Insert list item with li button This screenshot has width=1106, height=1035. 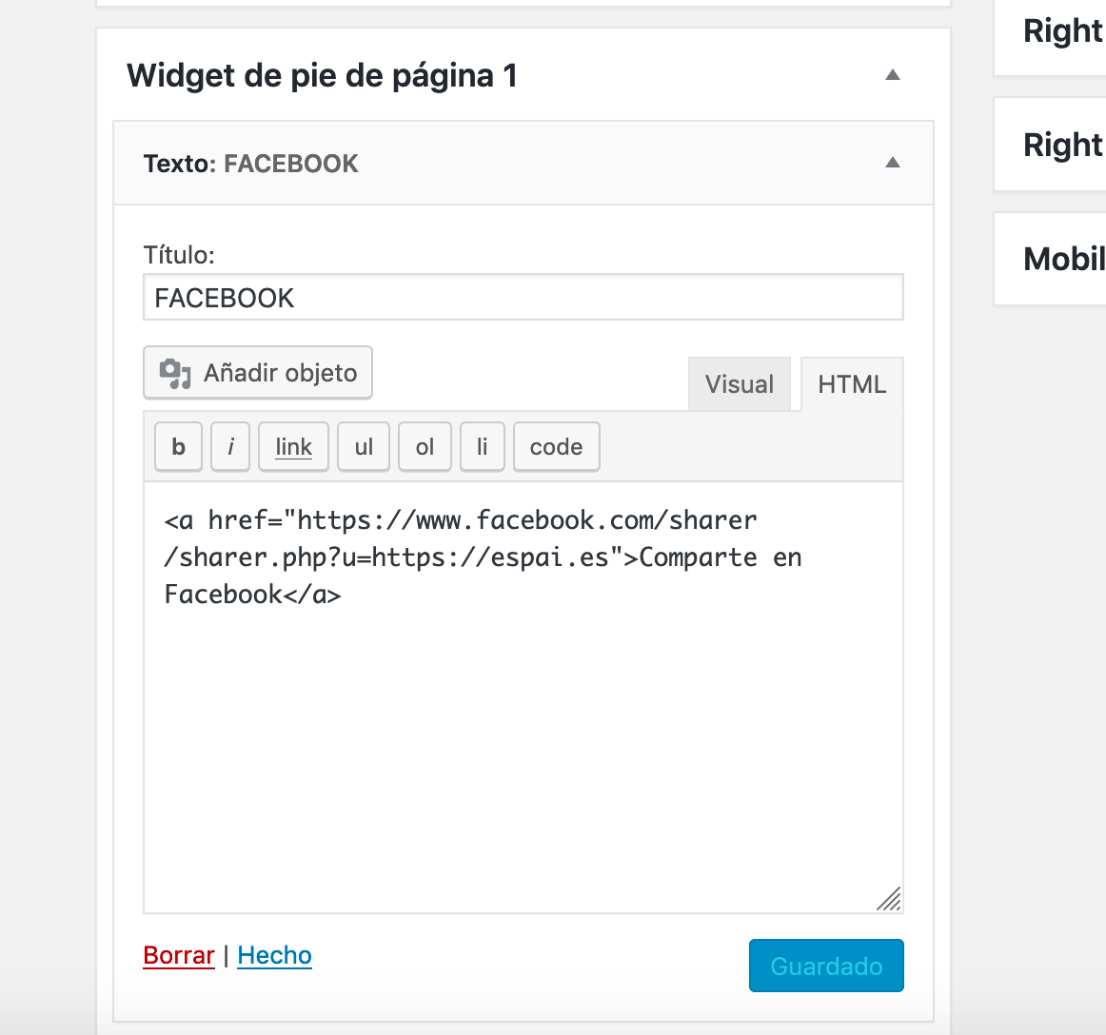[x=483, y=447]
